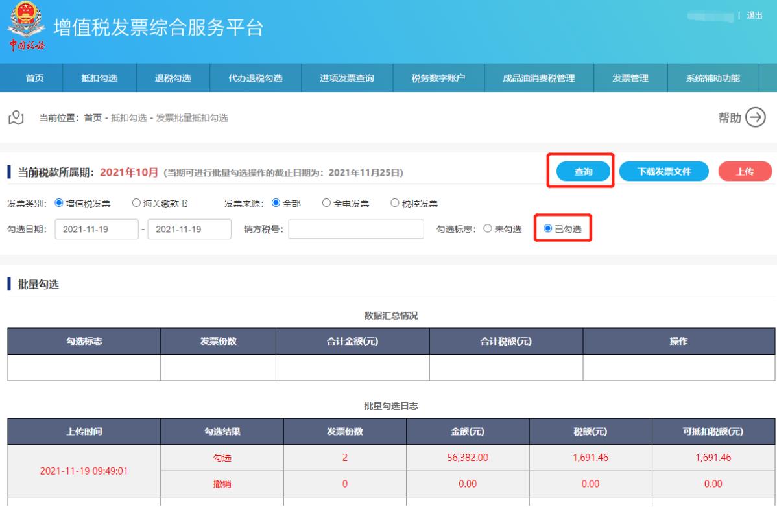
Task: Open the start date picker field
Action: (97, 230)
